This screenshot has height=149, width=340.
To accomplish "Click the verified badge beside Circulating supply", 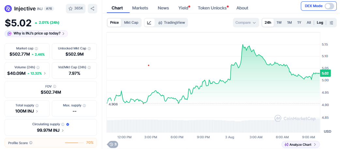I will (x=68, y=124).
